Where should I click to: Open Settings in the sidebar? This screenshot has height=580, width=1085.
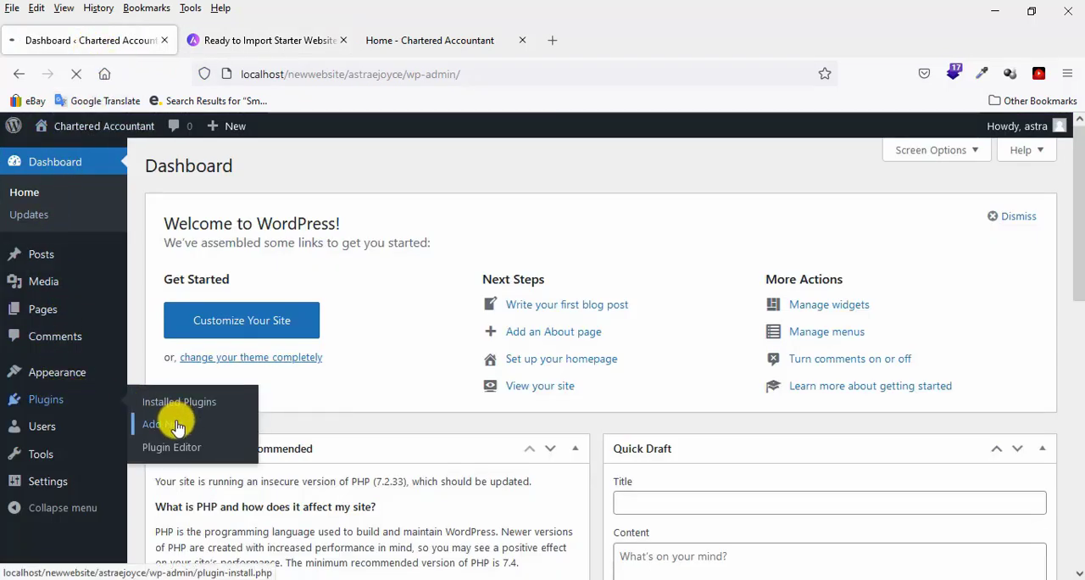click(47, 482)
